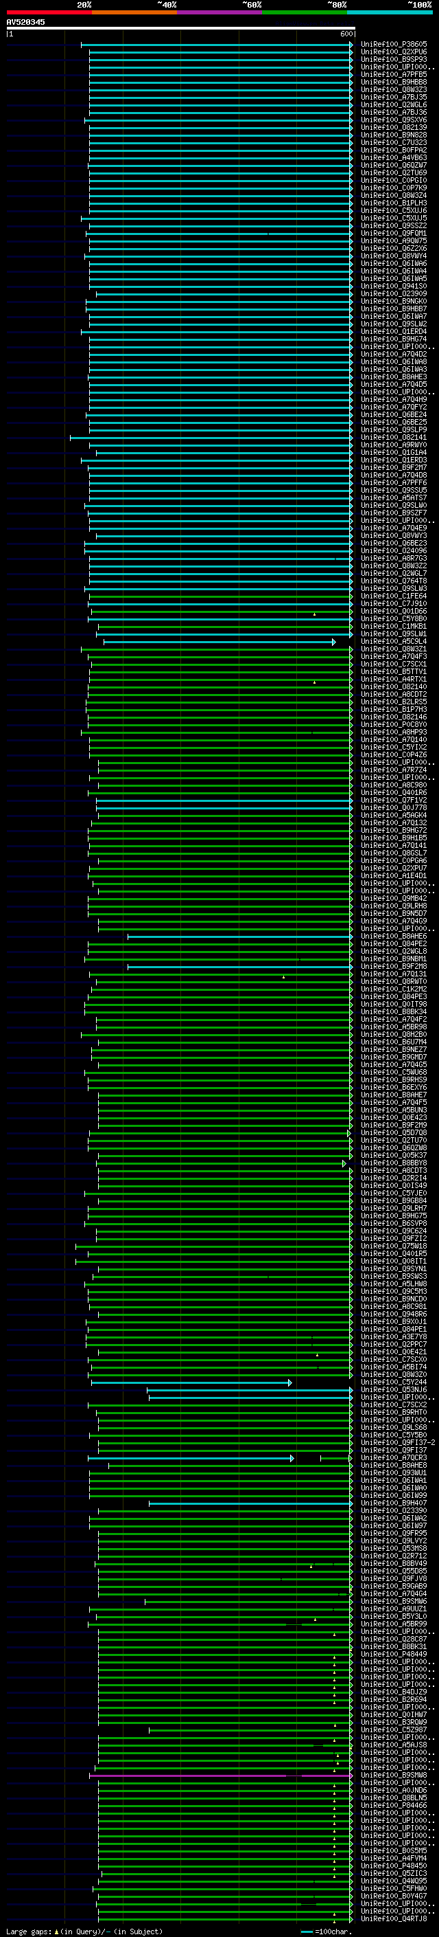
Task: Select the UniRef100_B5TTV1 label
Action: pos(394,671)
